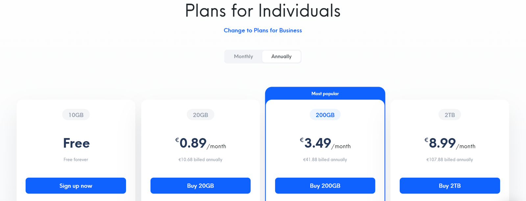The image size is (526, 201).
Task: Click the €107.88 billed annually text
Action: 450,160
